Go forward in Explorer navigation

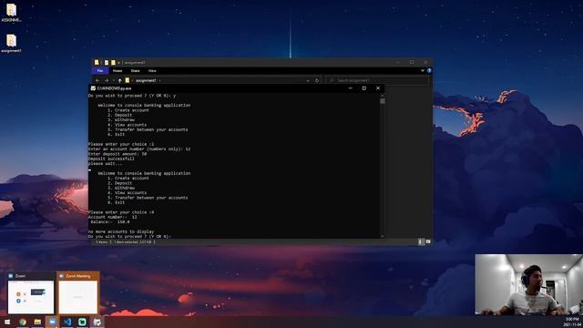pyautogui.click(x=107, y=80)
